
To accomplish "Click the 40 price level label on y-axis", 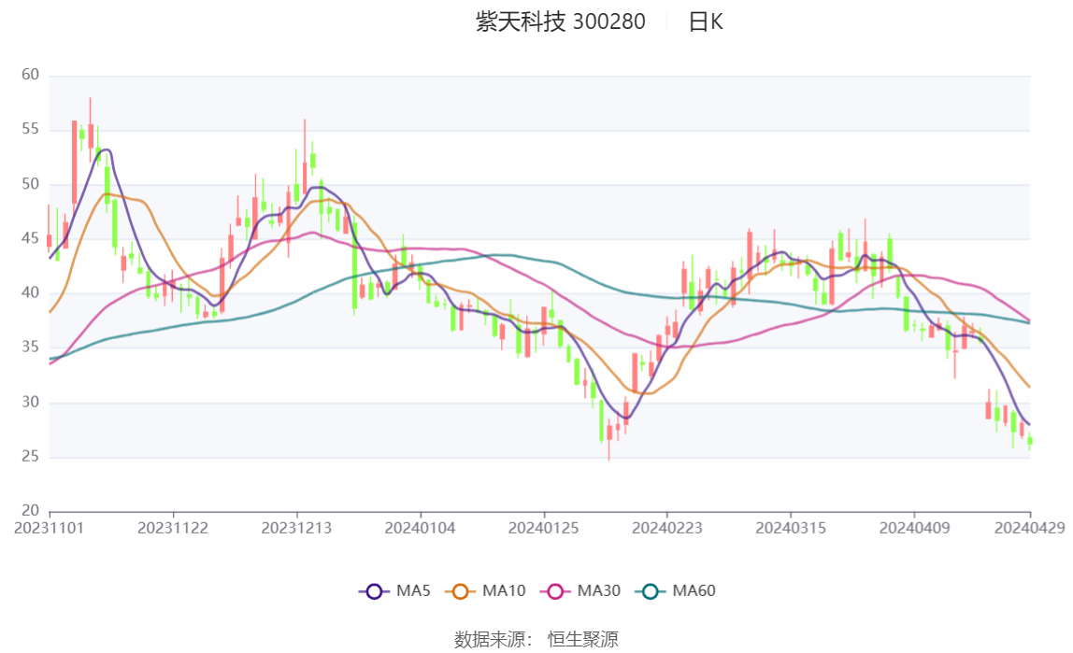I will (x=31, y=293).
